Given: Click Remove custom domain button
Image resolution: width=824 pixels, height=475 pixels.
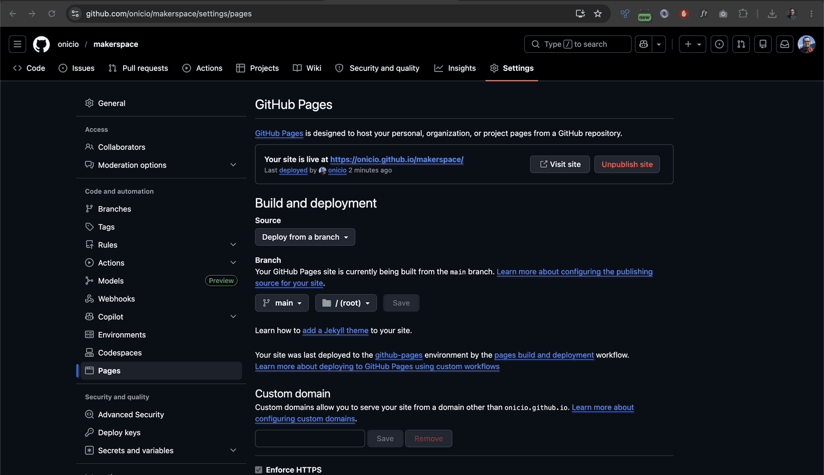Looking at the screenshot, I should click(x=429, y=439).
